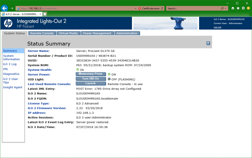Open the Administration tab
The width and height of the screenshot is (252, 158).
pos(127,33)
